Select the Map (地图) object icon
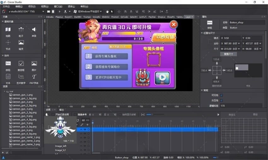The width and height of the screenshot is (268, 160). (8, 30)
